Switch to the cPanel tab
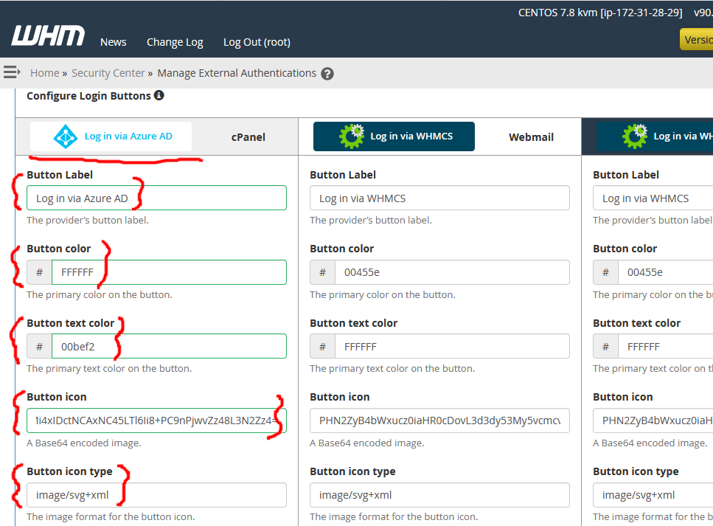 tap(248, 136)
